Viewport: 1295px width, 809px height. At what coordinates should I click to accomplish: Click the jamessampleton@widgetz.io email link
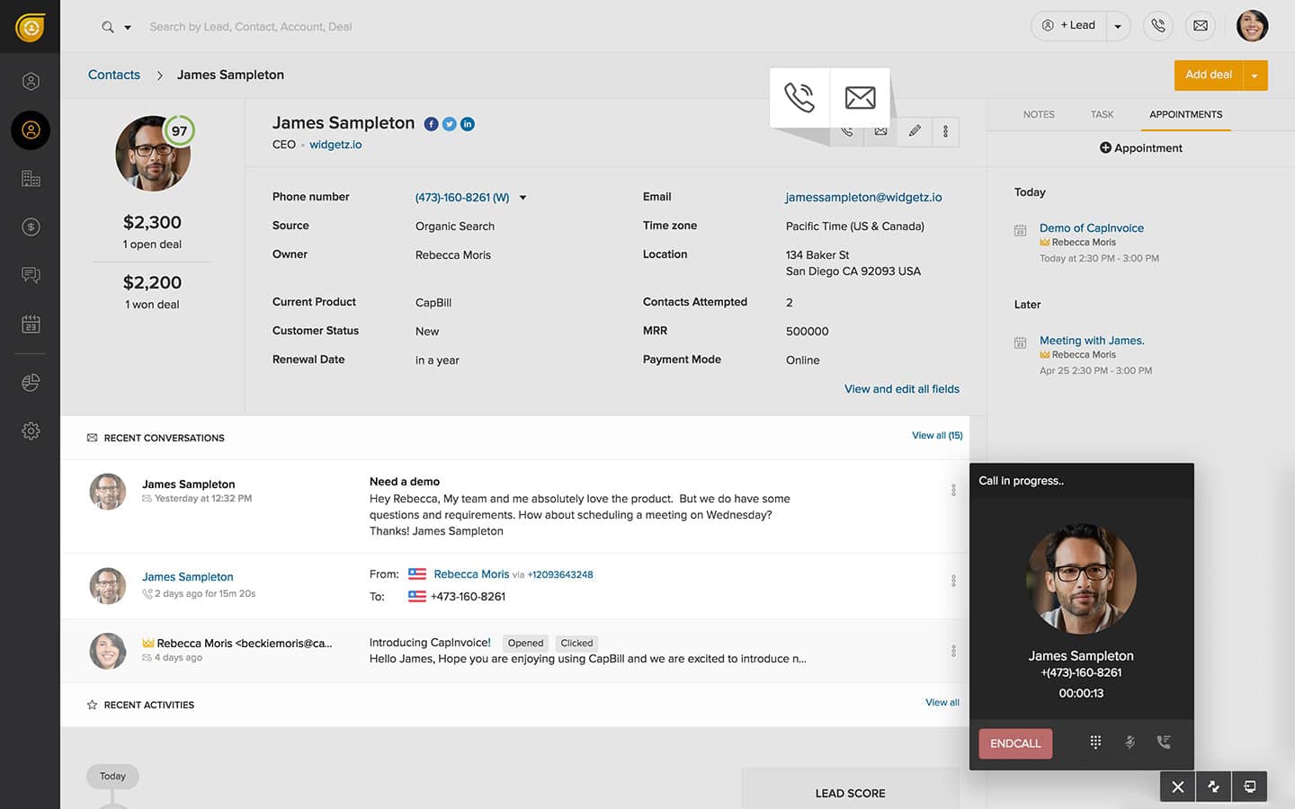click(x=863, y=197)
